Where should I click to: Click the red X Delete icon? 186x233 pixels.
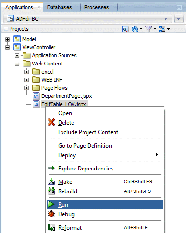(x=51, y=122)
